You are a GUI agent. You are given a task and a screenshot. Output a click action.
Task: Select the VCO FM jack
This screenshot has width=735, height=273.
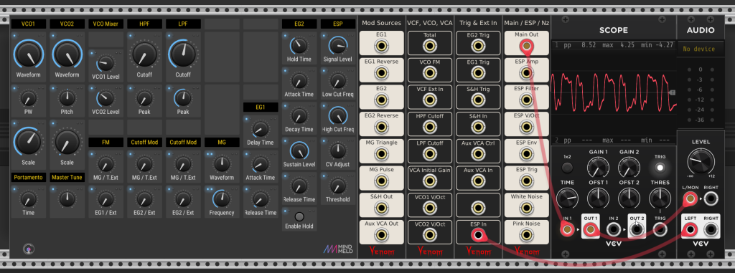point(429,73)
